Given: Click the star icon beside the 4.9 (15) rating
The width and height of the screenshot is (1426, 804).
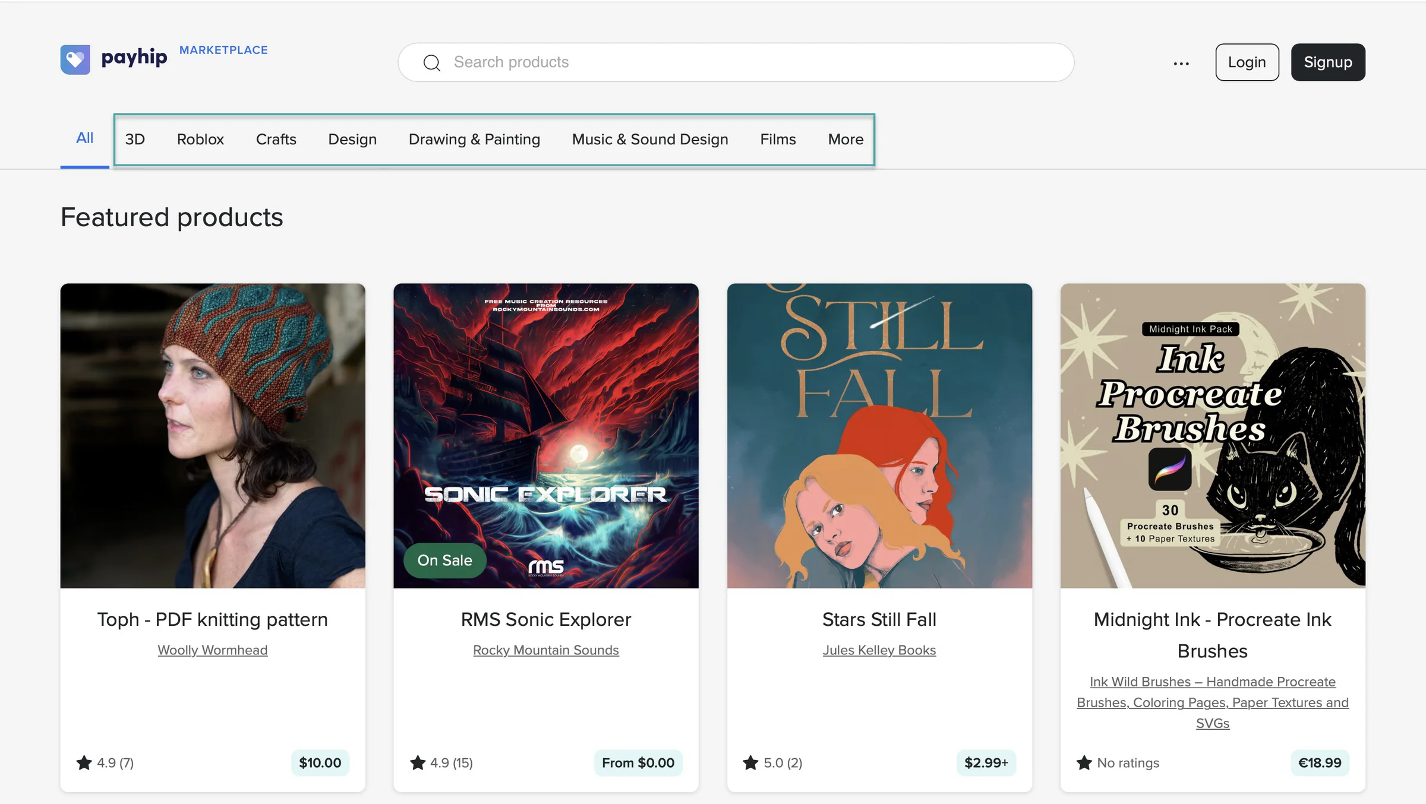Looking at the screenshot, I should pyautogui.click(x=418, y=762).
